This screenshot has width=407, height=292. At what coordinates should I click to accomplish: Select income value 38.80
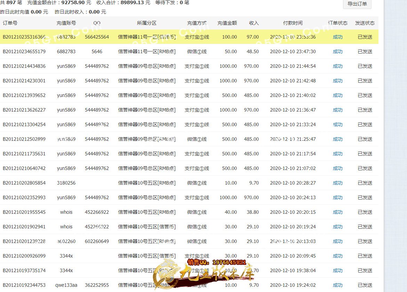click(x=253, y=212)
